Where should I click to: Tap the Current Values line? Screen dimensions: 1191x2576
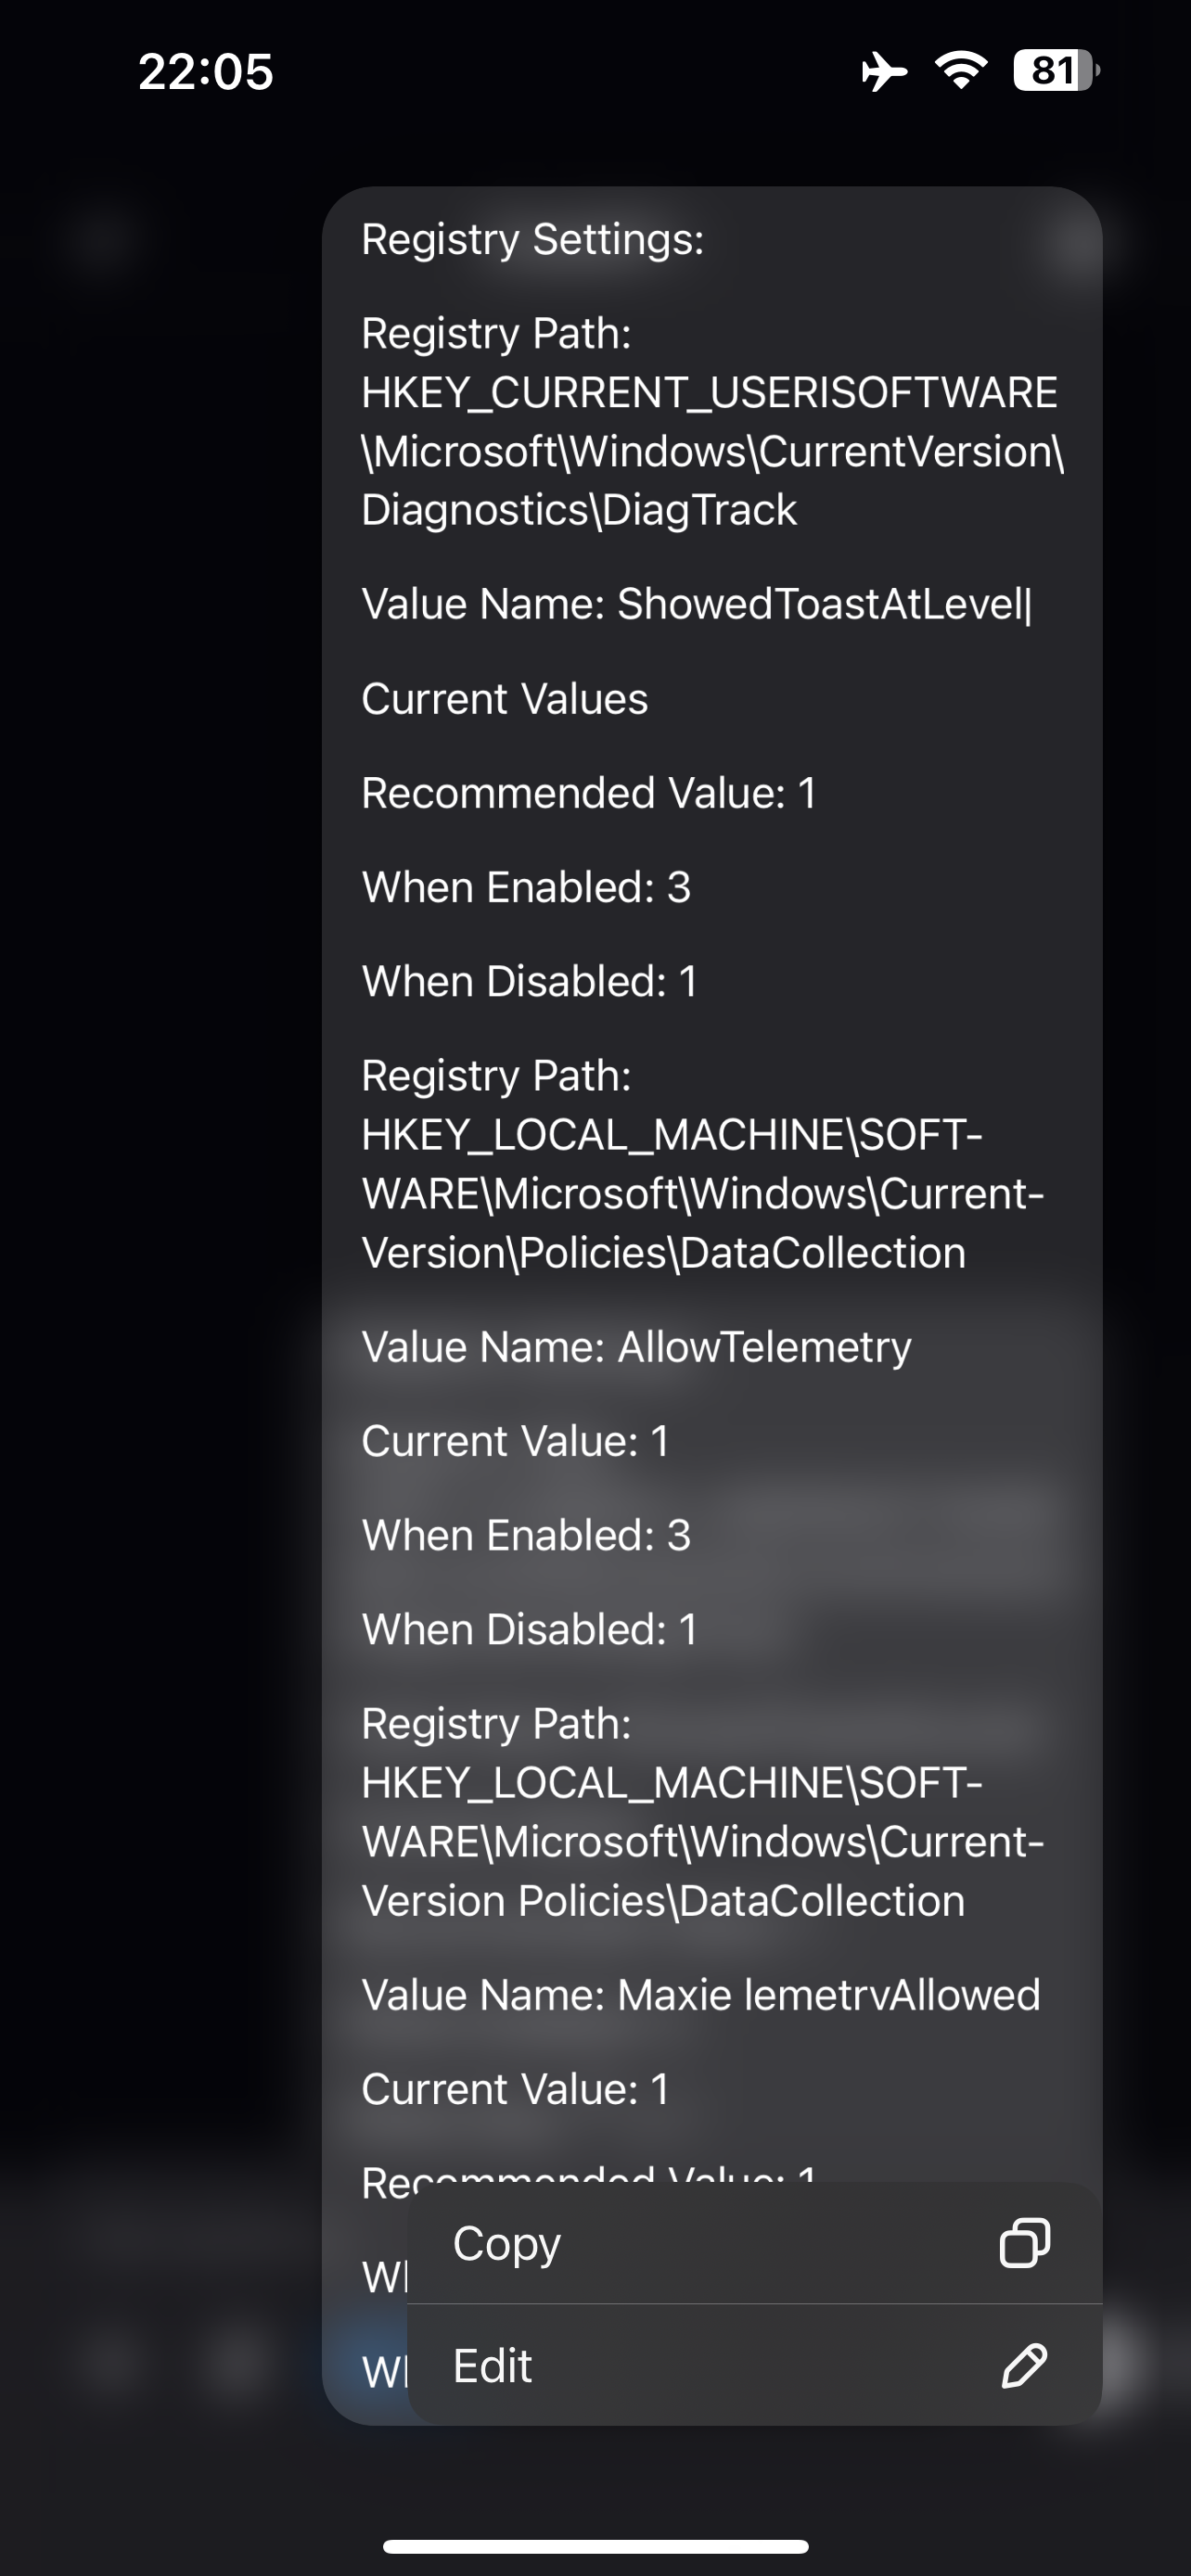tap(505, 698)
